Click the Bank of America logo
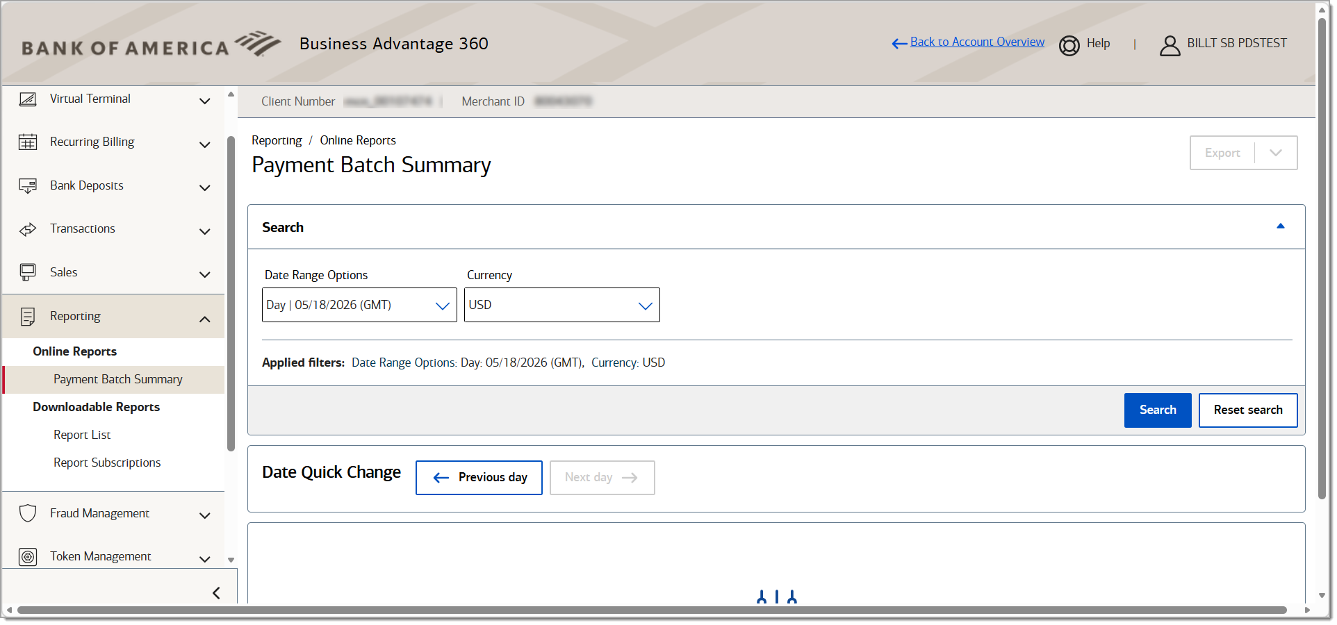Screen dimensions: 1337x625 click(151, 44)
